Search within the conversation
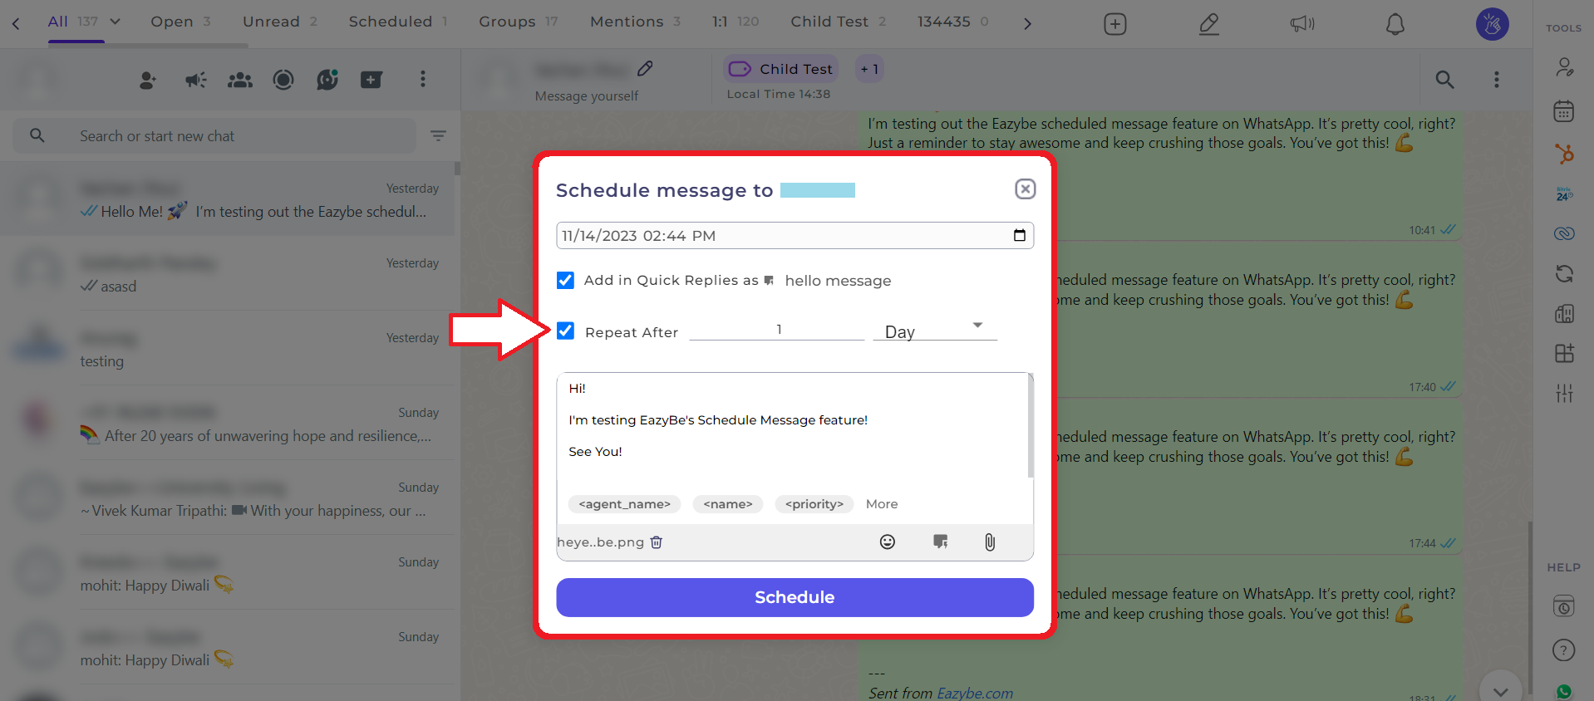1594x701 pixels. (1444, 80)
